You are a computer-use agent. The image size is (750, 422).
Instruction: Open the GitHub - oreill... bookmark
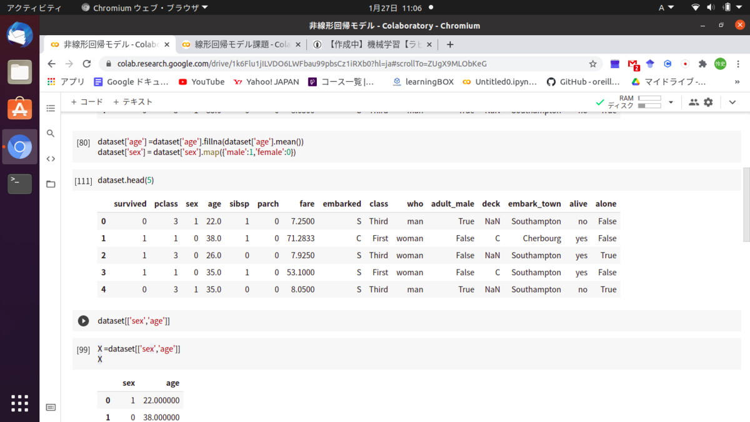point(583,82)
